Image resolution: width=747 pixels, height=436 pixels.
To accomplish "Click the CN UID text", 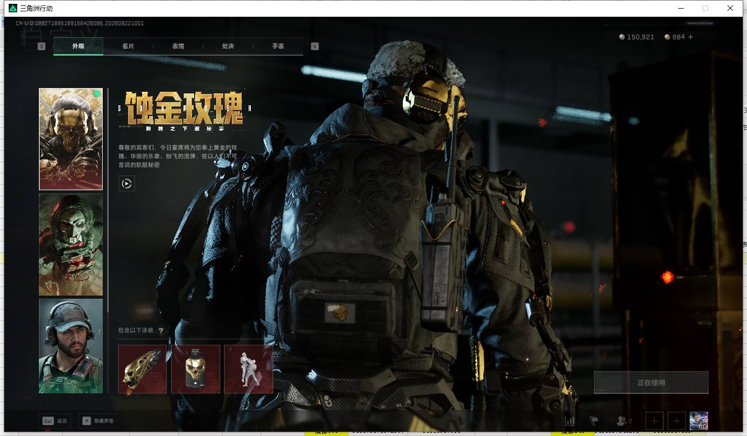I will click(x=79, y=23).
